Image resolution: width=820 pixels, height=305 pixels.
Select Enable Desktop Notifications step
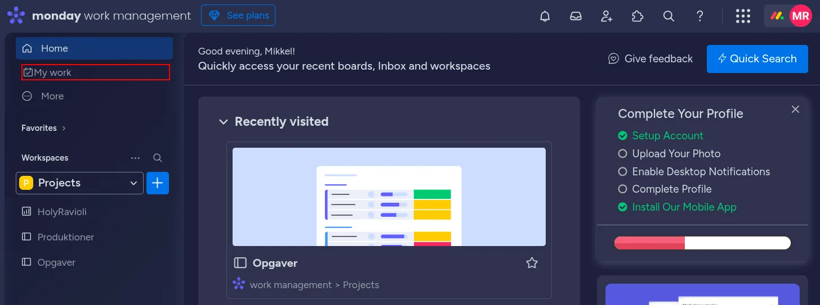[x=701, y=171]
